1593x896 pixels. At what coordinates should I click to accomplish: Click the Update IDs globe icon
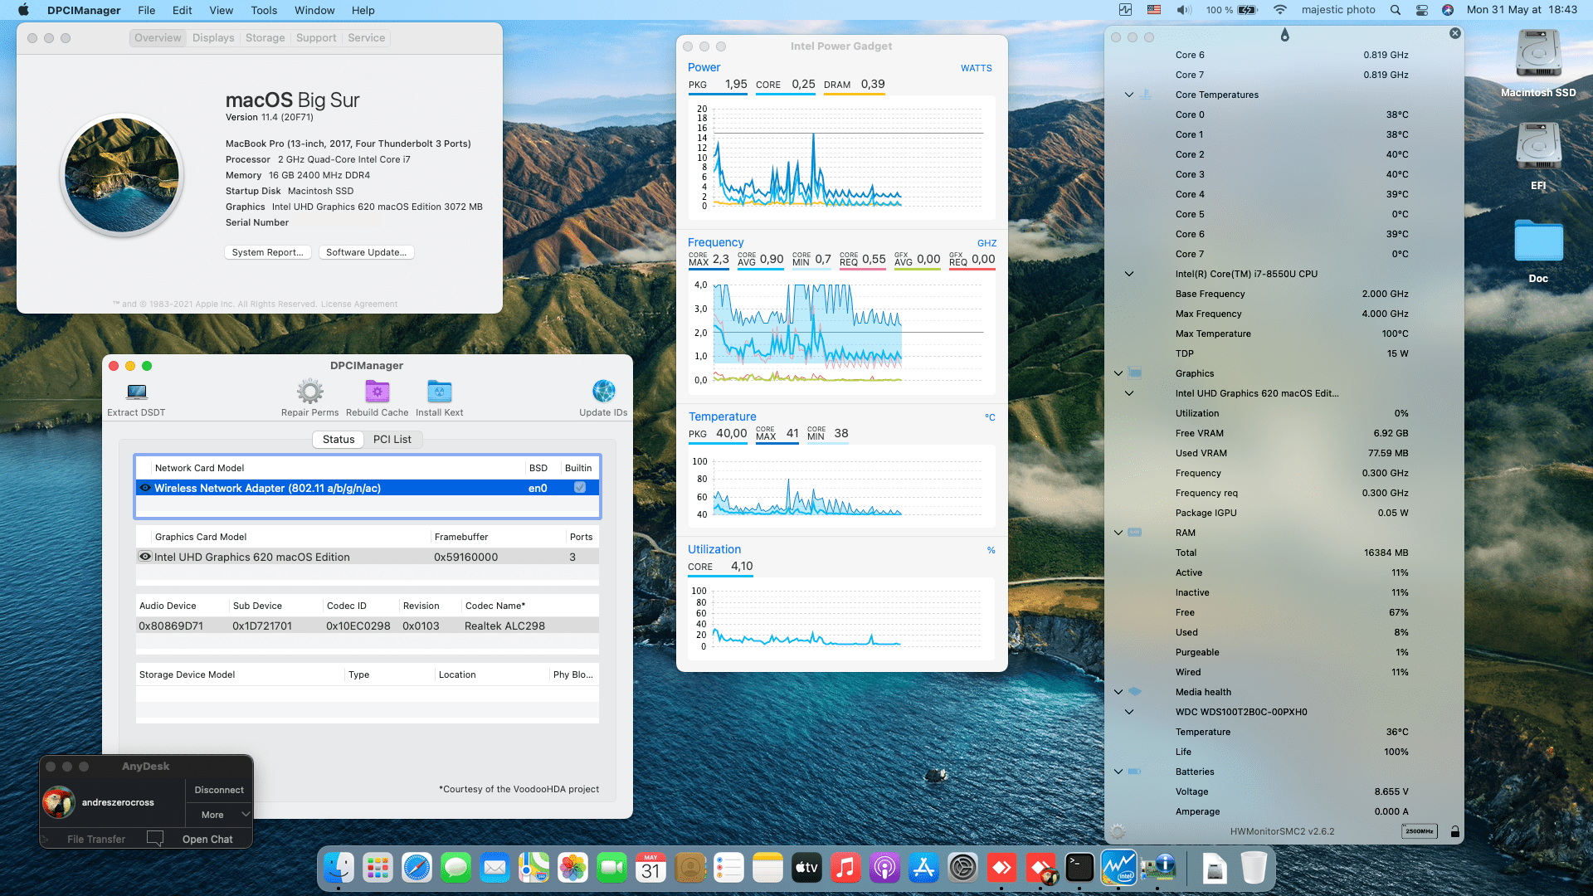point(603,391)
